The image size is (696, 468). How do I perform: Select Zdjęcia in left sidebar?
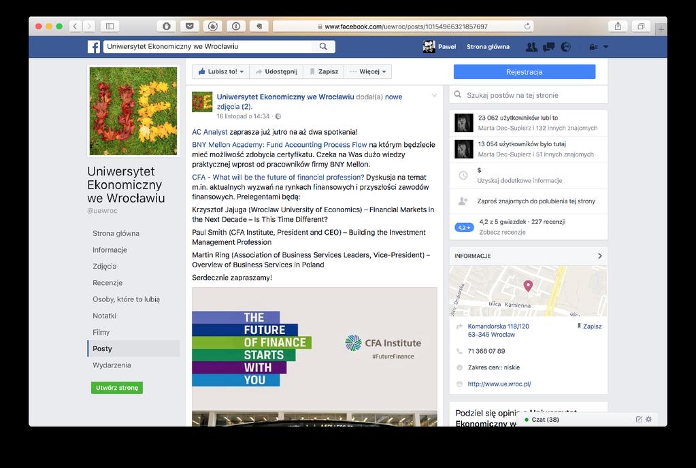pyautogui.click(x=104, y=266)
